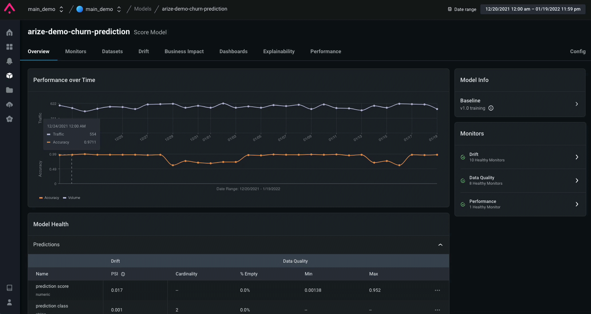Open the 1 Healthy Monitor link
Viewport: 591px width, 314px height.
click(x=485, y=207)
